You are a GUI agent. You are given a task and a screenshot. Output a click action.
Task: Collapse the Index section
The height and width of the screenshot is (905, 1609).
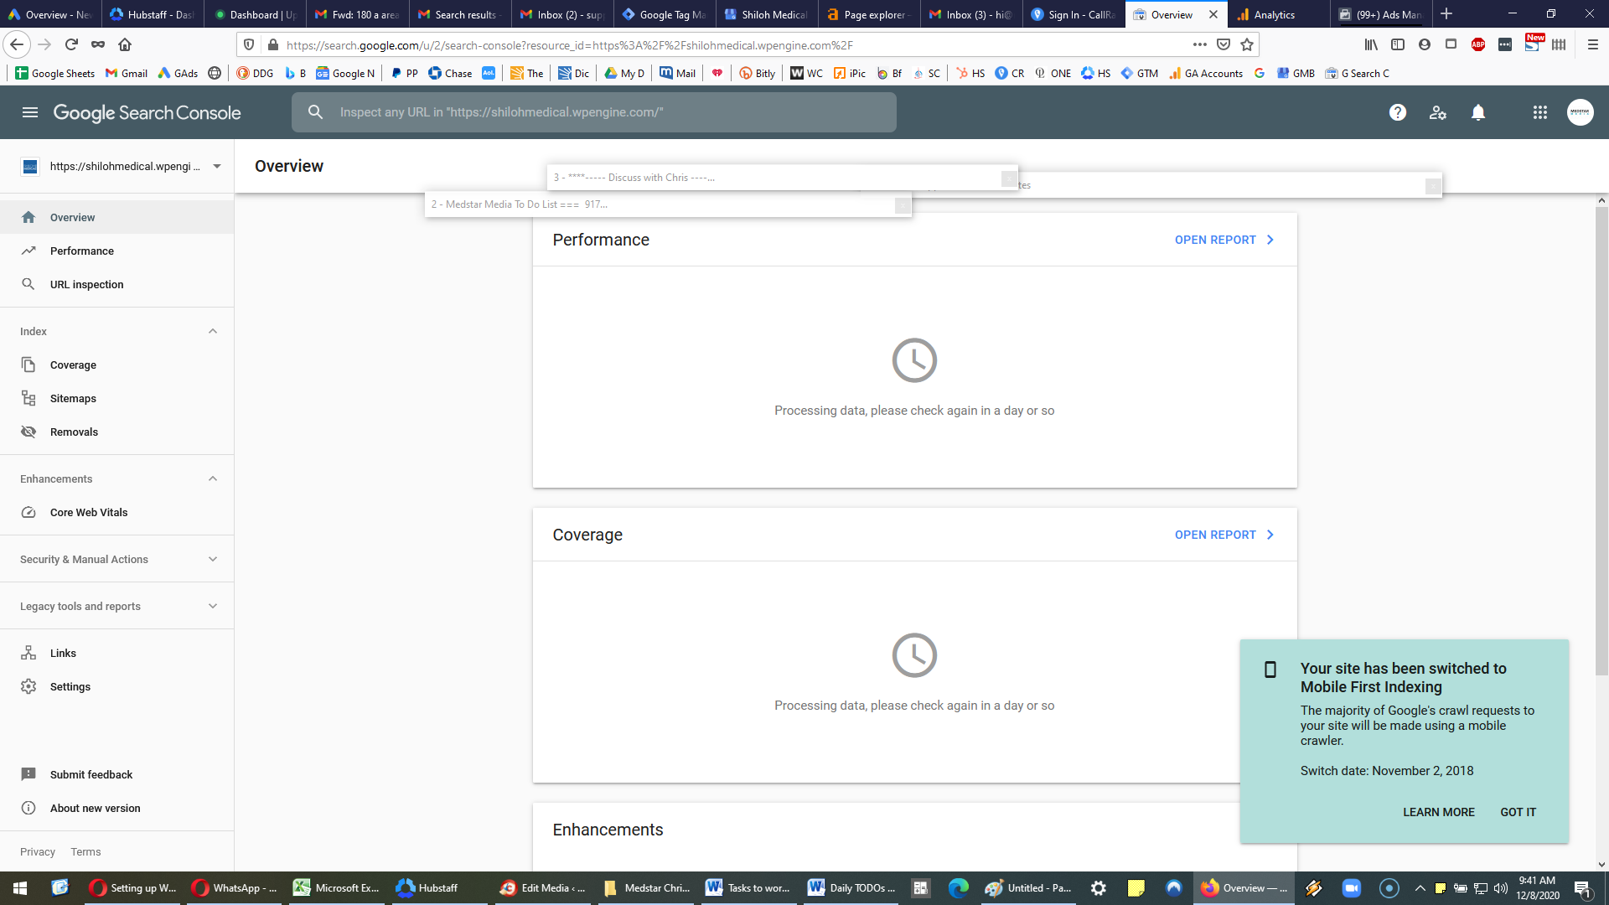pos(213,331)
